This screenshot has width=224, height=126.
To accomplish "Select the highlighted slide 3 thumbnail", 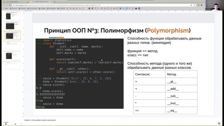I will (x=13, y=35).
